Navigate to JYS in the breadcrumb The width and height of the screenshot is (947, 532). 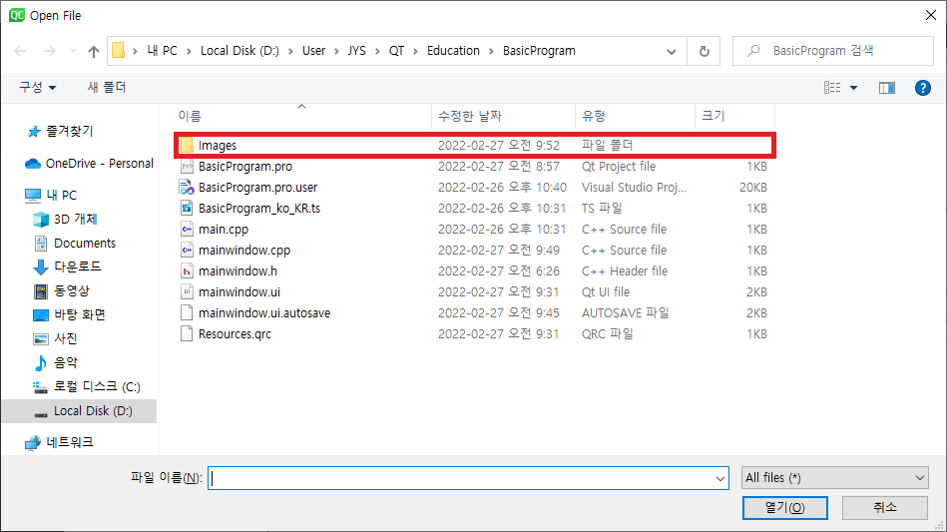(356, 51)
